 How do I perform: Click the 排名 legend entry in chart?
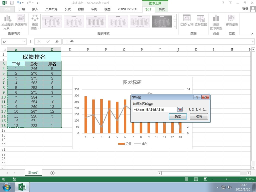click(140, 144)
